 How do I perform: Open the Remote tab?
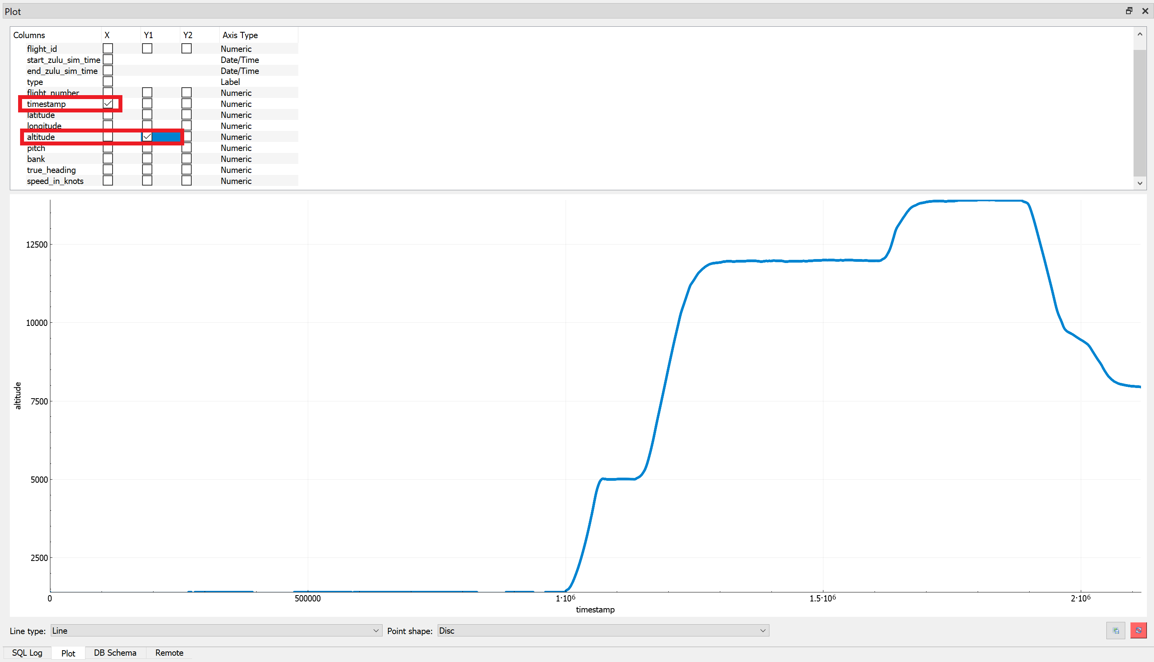tap(169, 653)
